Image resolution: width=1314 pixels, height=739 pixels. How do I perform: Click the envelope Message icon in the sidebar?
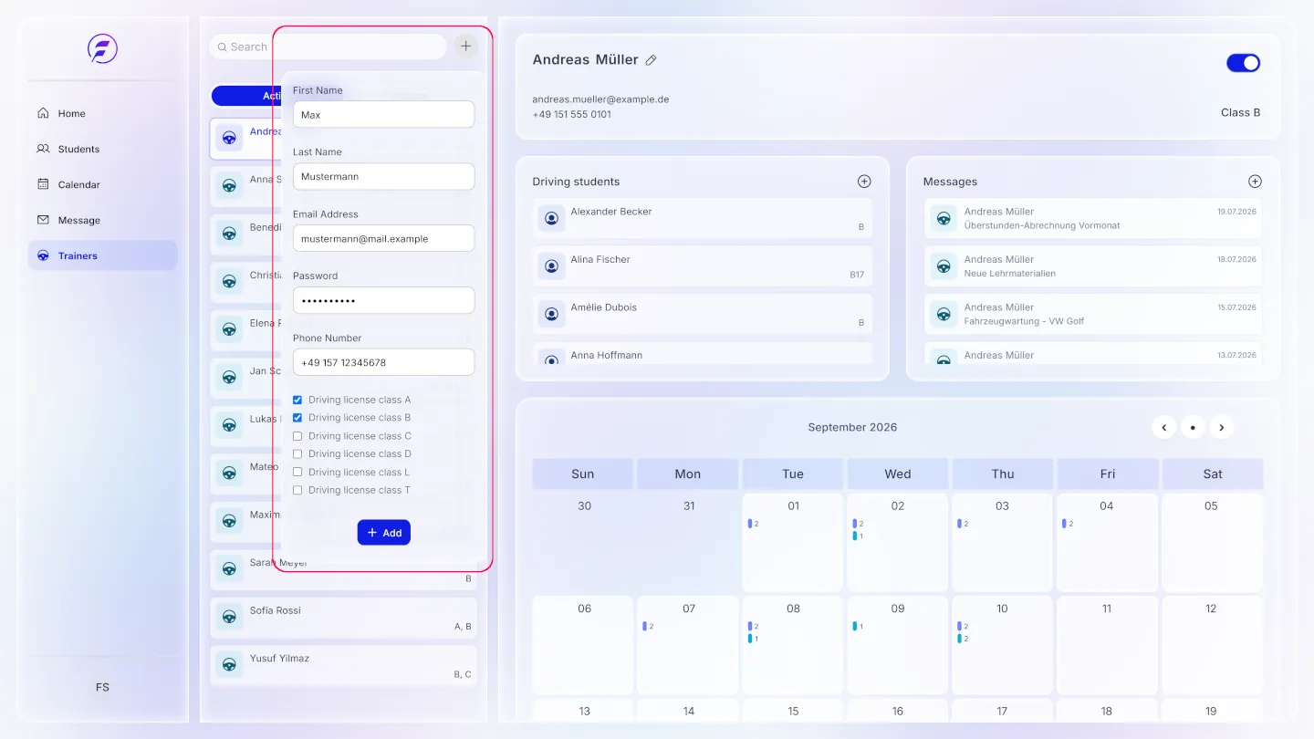43,220
